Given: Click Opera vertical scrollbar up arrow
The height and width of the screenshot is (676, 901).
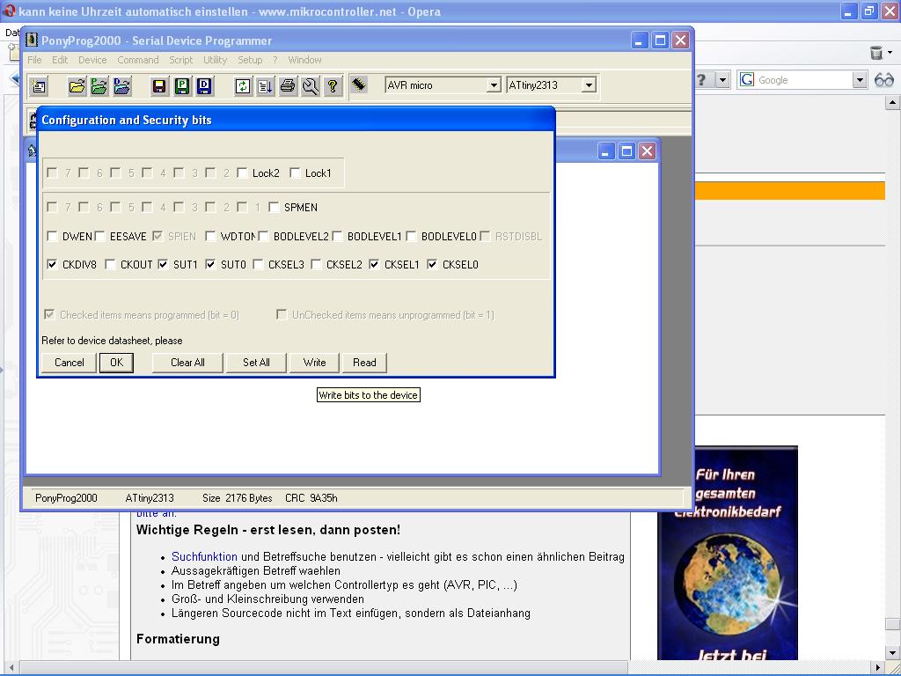Looking at the screenshot, I should click(x=892, y=103).
